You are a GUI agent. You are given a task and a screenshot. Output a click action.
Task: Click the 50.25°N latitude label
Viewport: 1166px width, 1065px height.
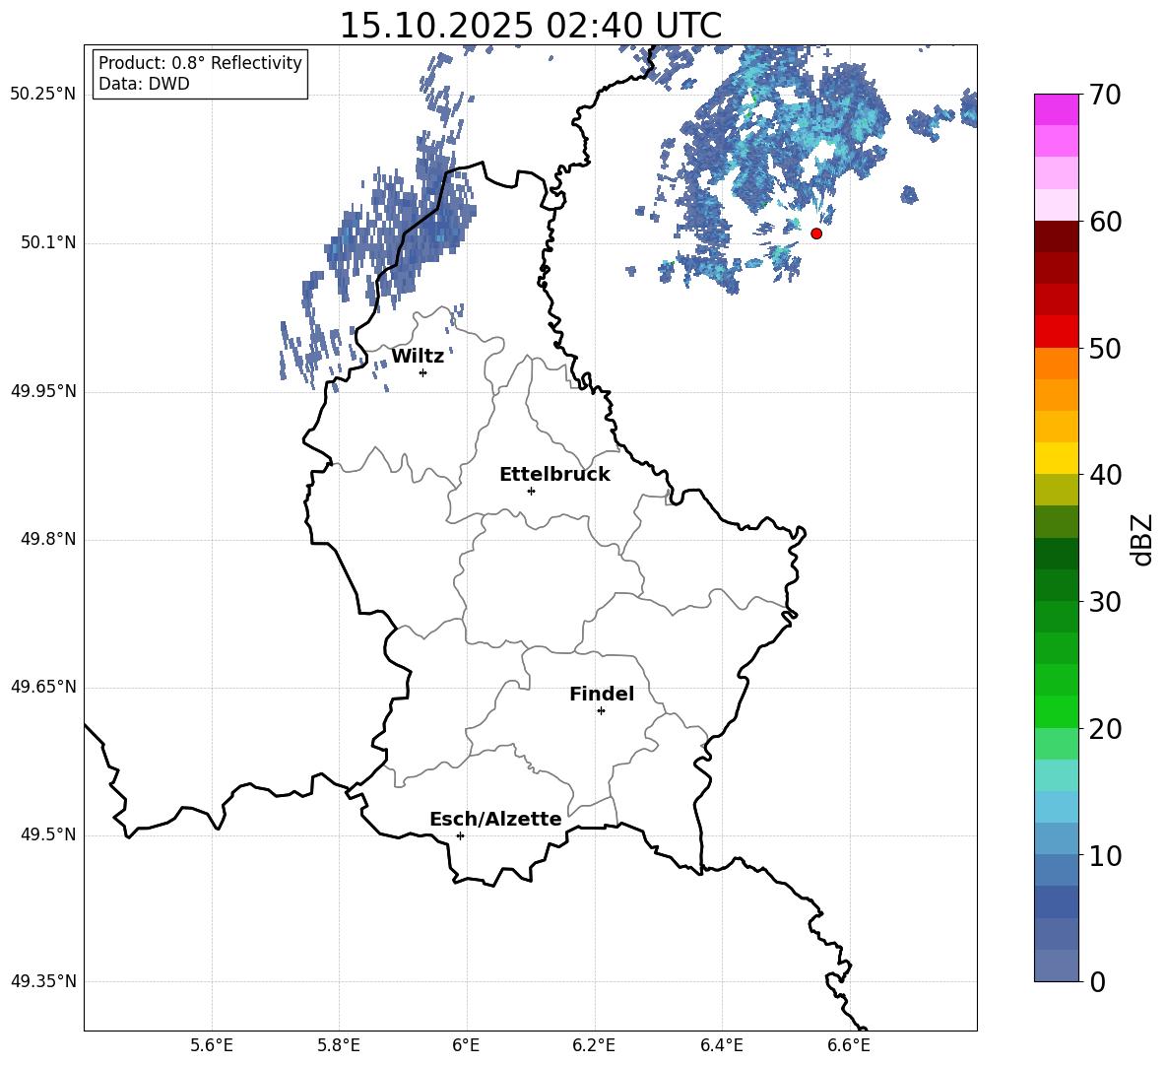click(x=43, y=95)
